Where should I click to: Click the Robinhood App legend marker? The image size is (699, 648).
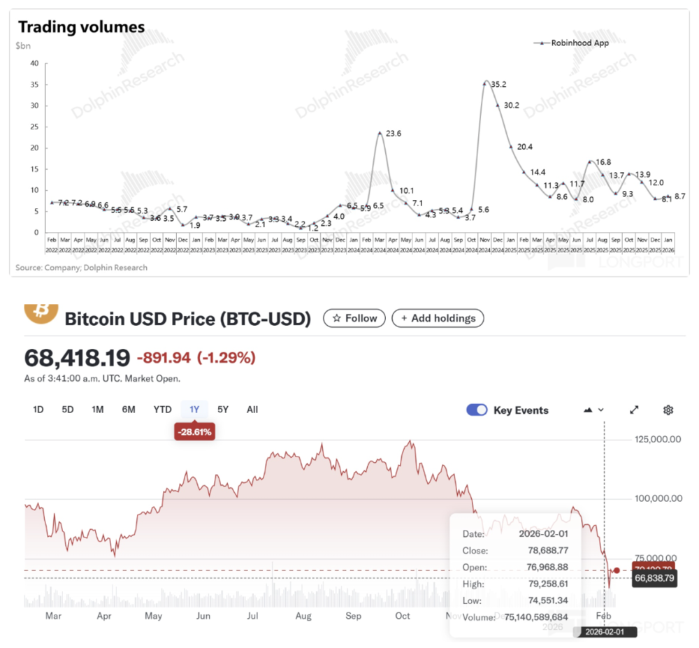[541, 43]
